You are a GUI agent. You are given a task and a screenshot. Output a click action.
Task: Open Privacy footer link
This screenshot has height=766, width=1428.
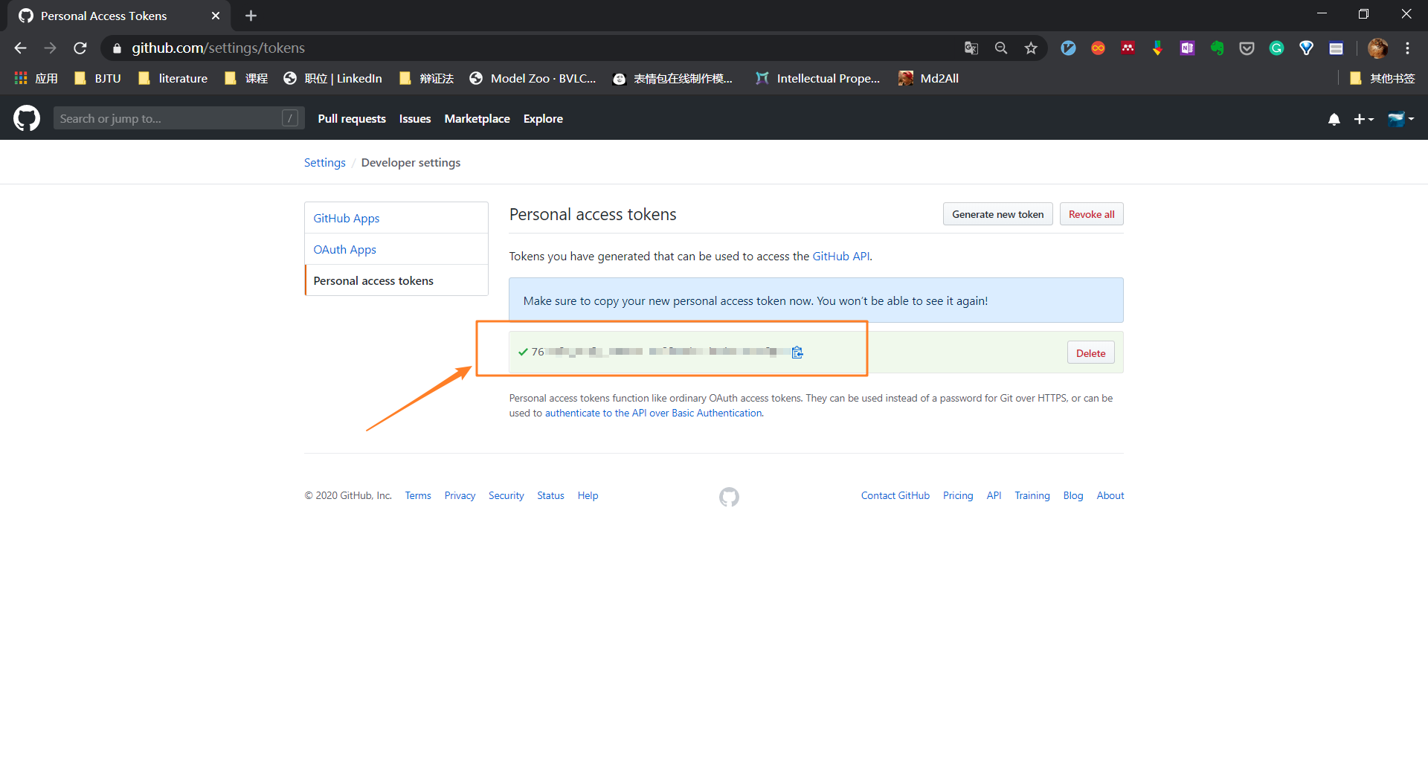(x=460, y=496)
